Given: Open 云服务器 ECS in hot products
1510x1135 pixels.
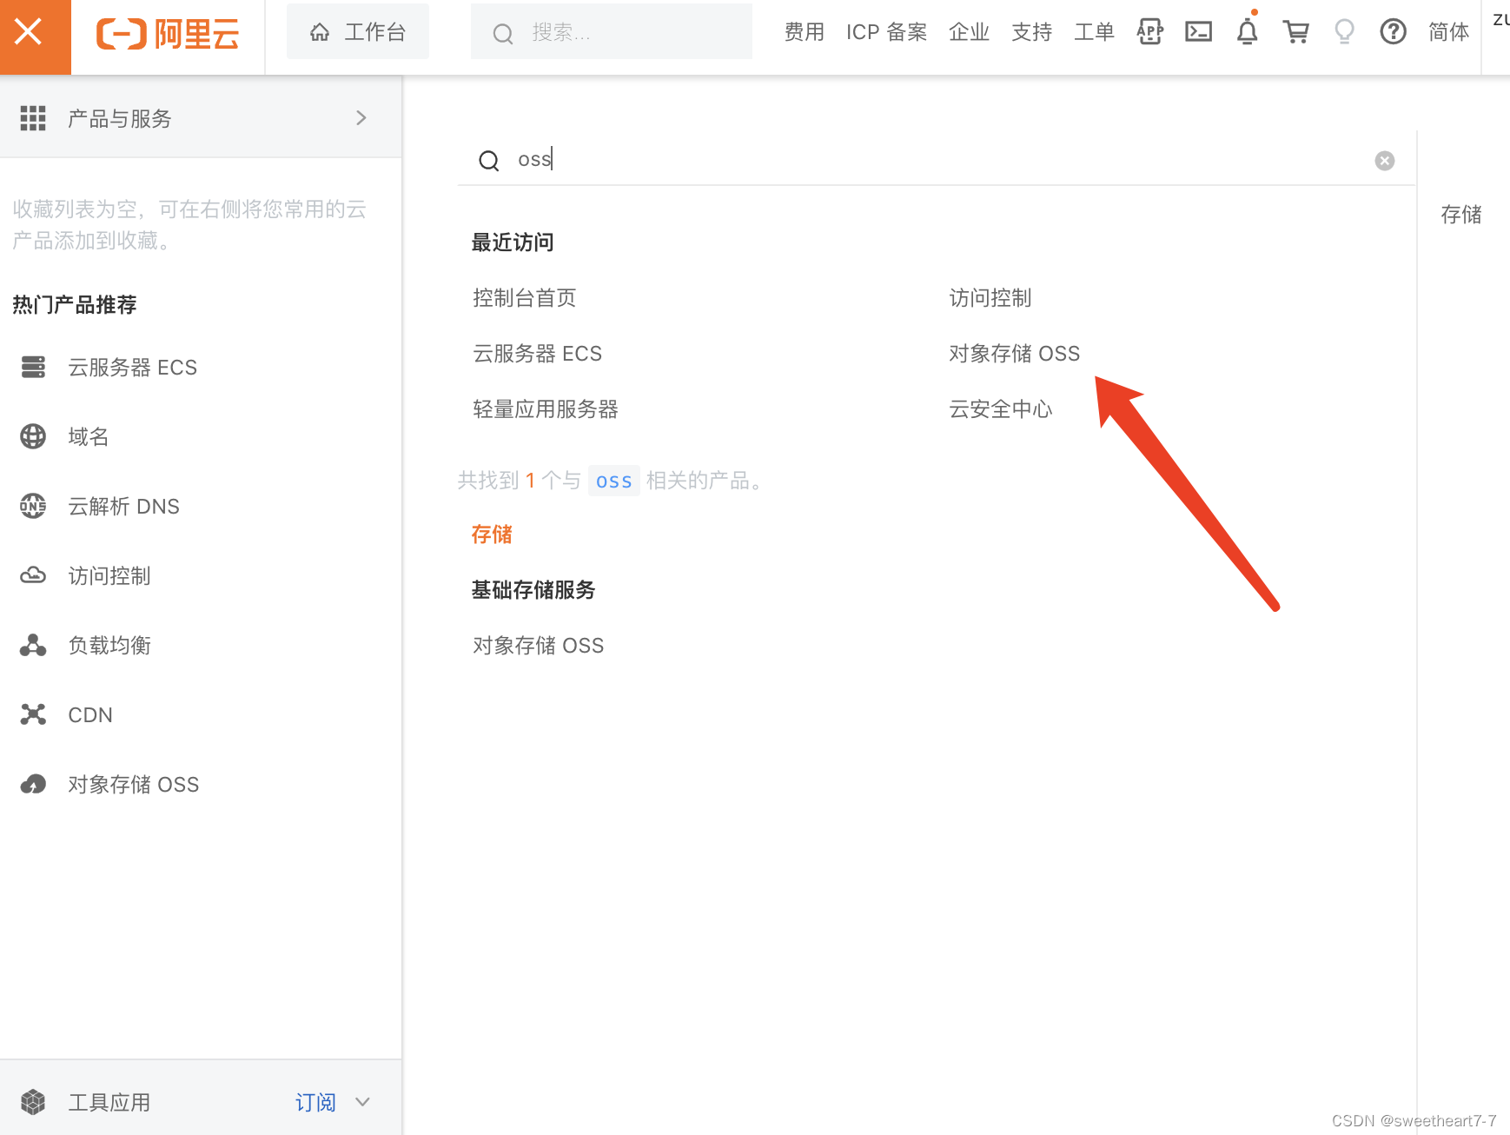Looking at the screenshot, I should (x=133, y=368).
